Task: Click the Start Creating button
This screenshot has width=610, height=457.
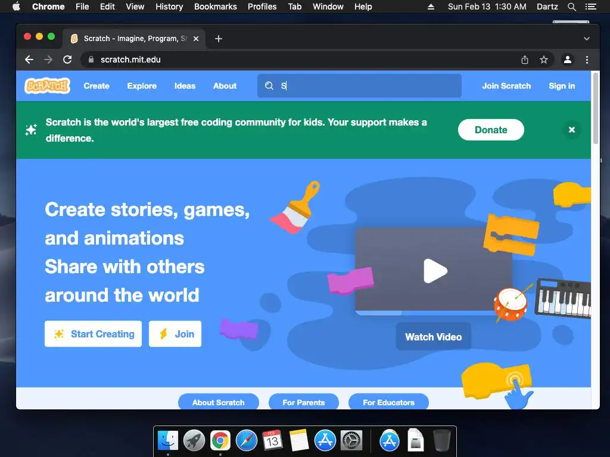Action: 94,334
